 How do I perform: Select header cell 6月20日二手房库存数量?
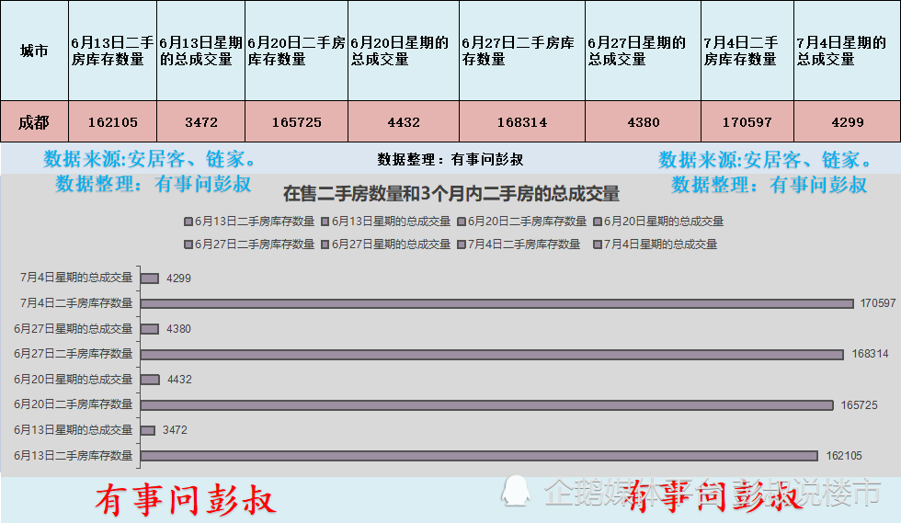296,51
